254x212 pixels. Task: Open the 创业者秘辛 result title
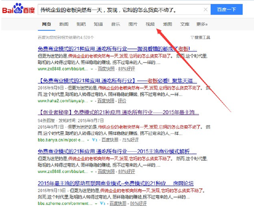118,112
